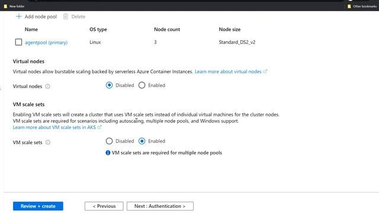
Task: Click the Standard_DS2_v2 node size cell
Action: (237, 42)
